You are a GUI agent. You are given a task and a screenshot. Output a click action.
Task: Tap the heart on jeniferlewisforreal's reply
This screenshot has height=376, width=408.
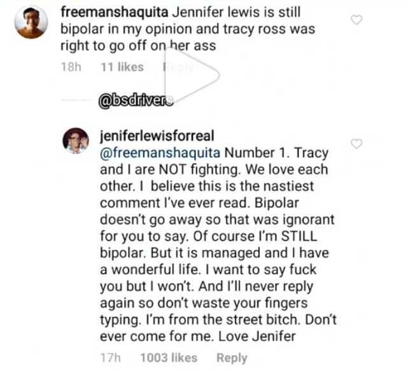click(357, 144)
